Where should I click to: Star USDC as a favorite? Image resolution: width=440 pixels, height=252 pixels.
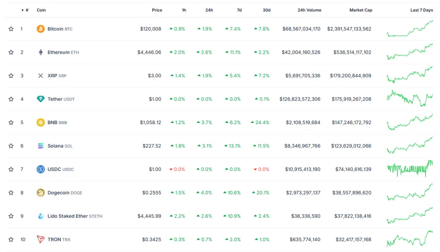tap(11, 169)
